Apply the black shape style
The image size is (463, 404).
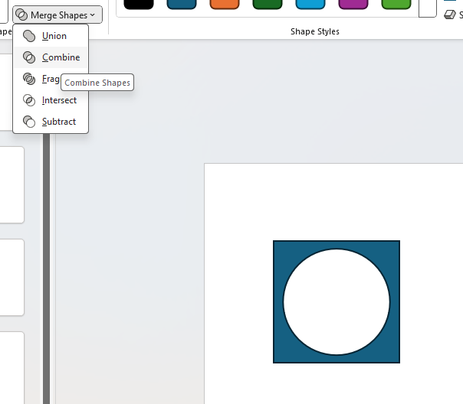(x=139, y=4)
